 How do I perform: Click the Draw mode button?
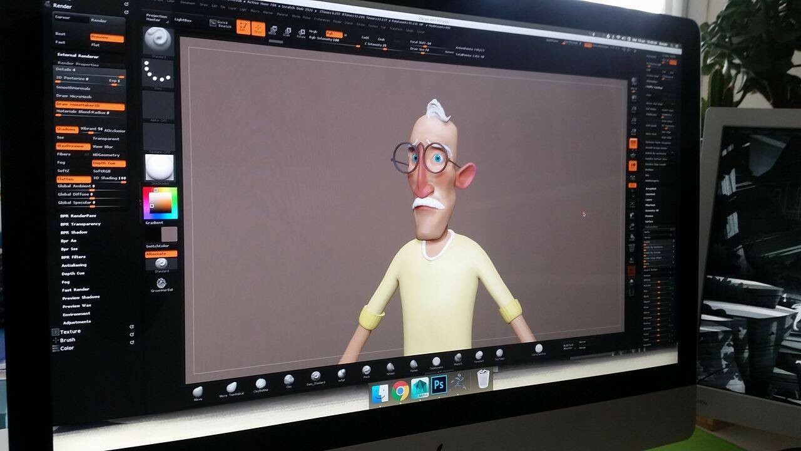(258, 28)
